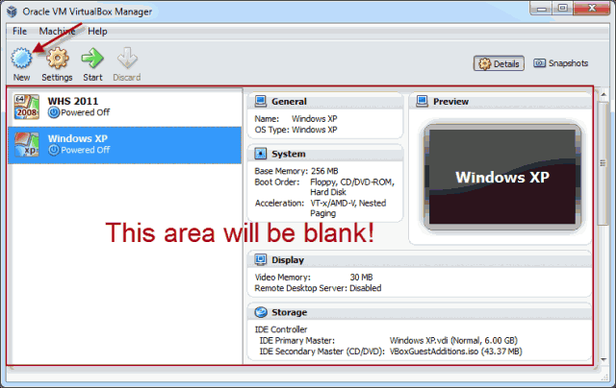Viewport: 616px width, 388px height.
Task: Click the Discard toolbar icon
Action: (x=127, y=58)
